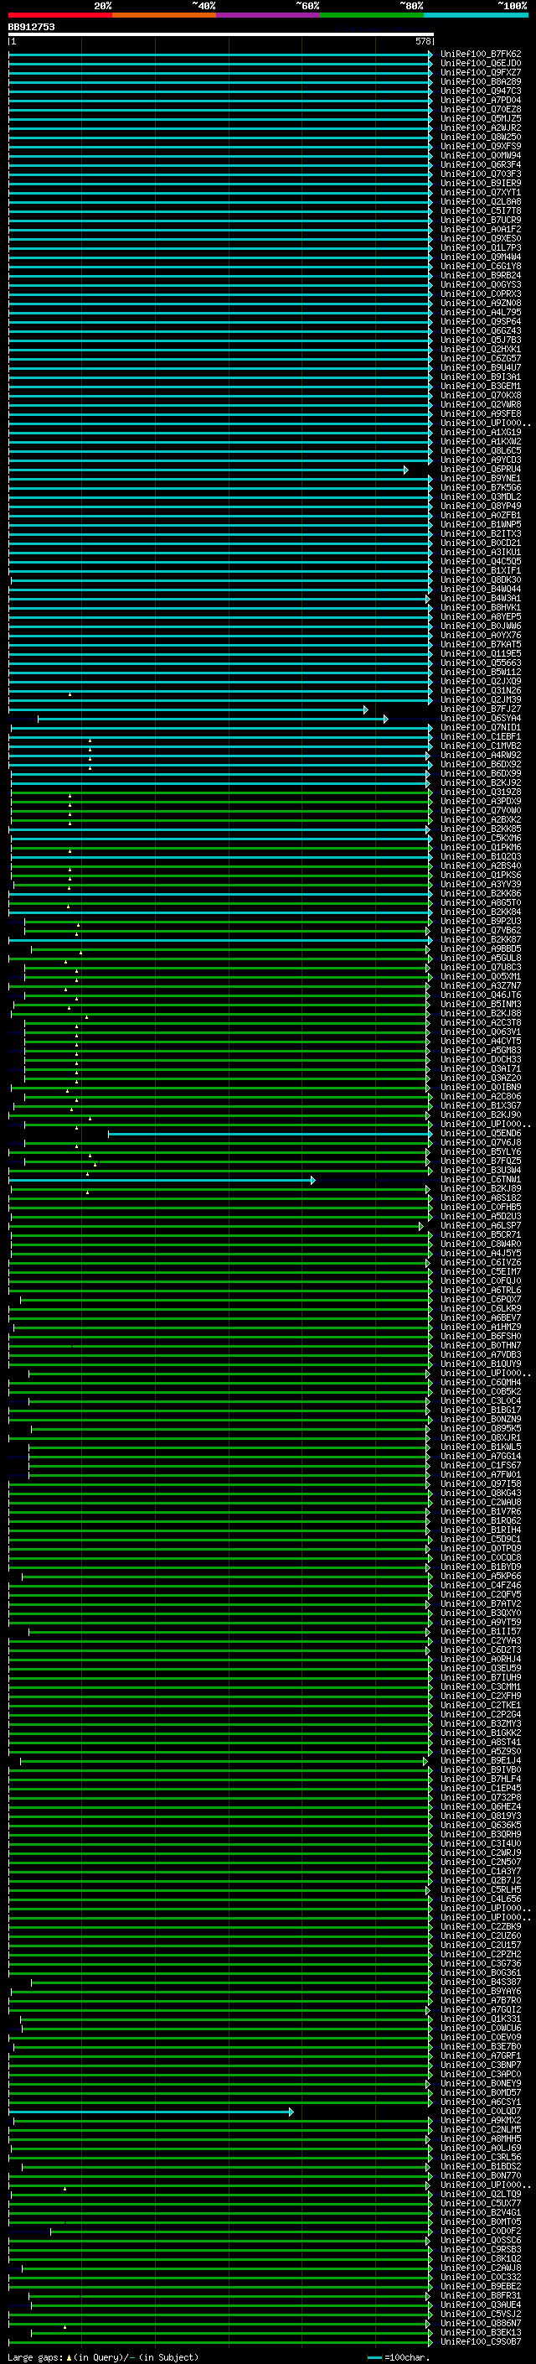Select hit label UniRef100_A7VDB3

(x=481, y=1354)
